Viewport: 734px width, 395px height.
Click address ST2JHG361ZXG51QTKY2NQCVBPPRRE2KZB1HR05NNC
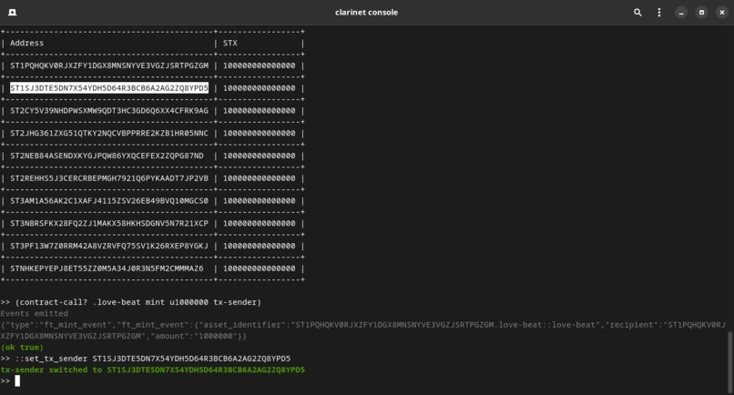109,133
